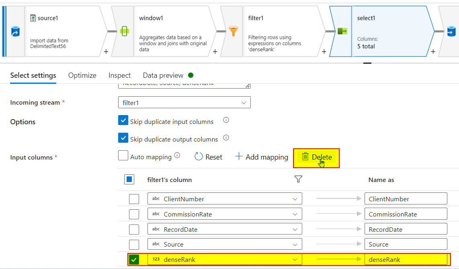Click the info icon next to Skip duplicate input columns
Image resolution: width=459 pixels, height=269 pixels.
click(226, 120)
